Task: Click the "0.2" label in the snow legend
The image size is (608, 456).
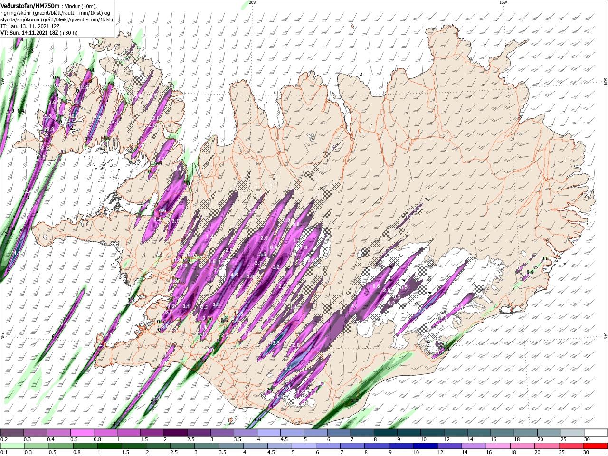Action: (4, 439)
